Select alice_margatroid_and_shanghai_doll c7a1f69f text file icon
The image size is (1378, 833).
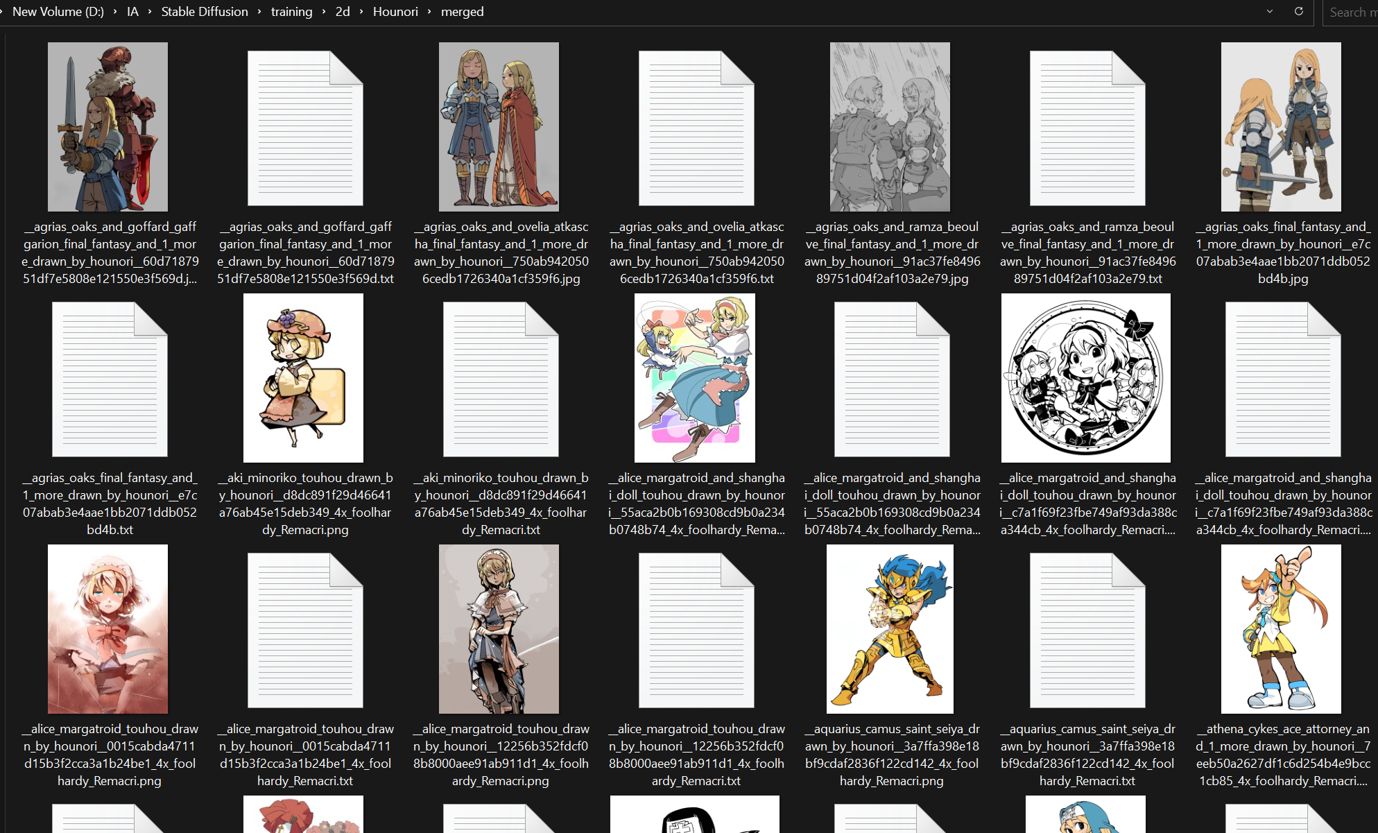(1283, 379)
